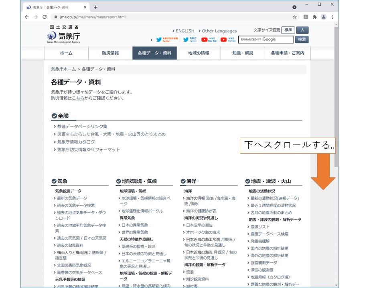Open Chrome's three-dot menu
Viewport: 385px width, 288px height.
click(332, 17)
